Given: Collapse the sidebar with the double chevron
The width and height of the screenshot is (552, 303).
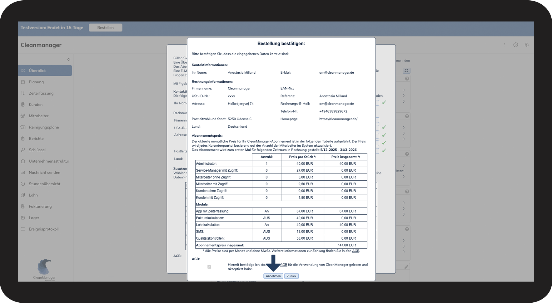Looking at the screenshot, I should click(69, 60).
